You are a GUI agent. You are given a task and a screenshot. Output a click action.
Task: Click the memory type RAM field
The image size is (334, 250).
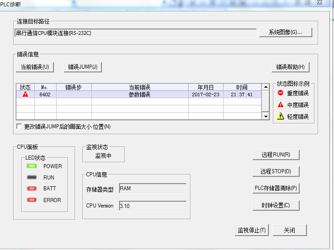tap(152, 189)
